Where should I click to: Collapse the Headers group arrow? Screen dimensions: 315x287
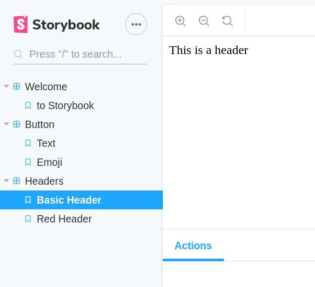coord(6,180)
